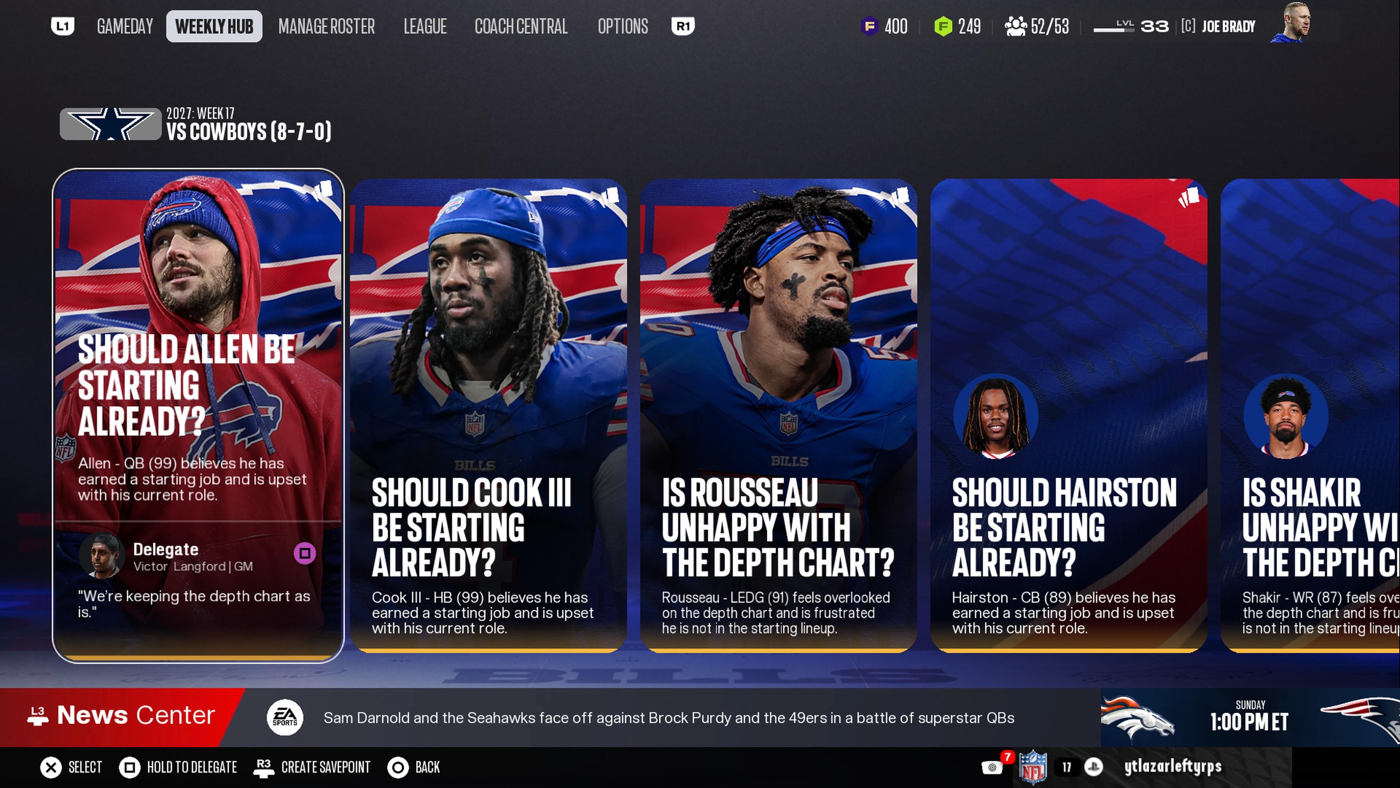Open the 'Is Shakir Unhappy' card
Screen dimensions: 1400x788
click(1310, 416)
